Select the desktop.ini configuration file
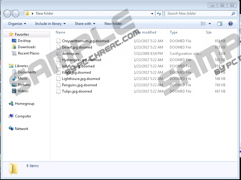Image resolution: width=241 pixels, height=180 pixels. (x=70, y=54)
